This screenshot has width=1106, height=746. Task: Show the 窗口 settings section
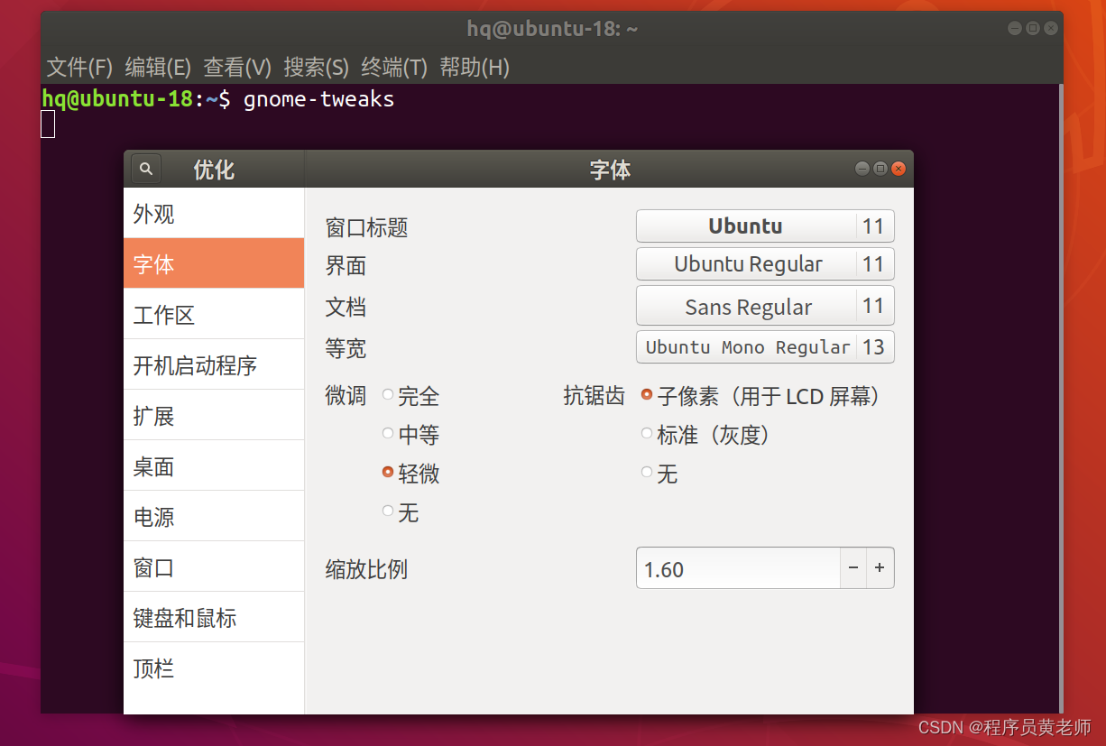click(214, 567)
